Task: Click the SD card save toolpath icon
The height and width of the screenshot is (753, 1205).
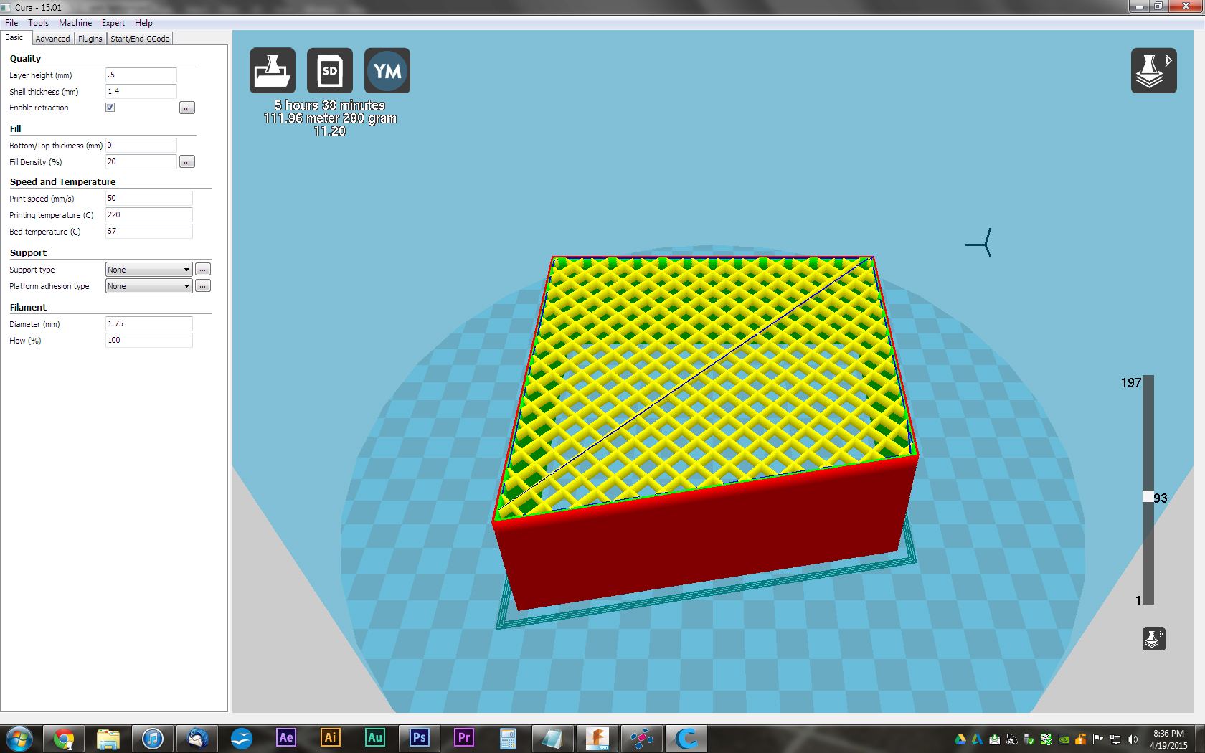Action: click(x=329, y=70)
